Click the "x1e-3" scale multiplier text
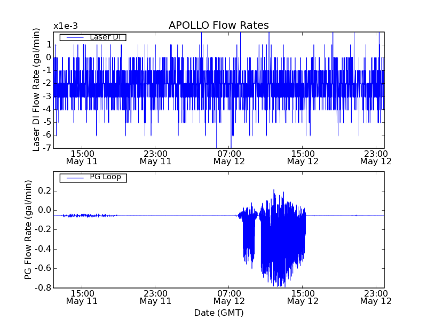This screenshot has height=320, width=427. [x=65, y=26]
